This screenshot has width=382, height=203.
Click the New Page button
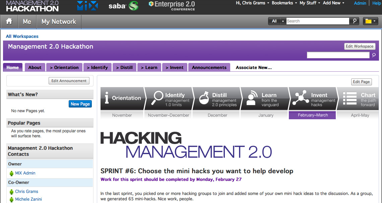click(80, 104)
